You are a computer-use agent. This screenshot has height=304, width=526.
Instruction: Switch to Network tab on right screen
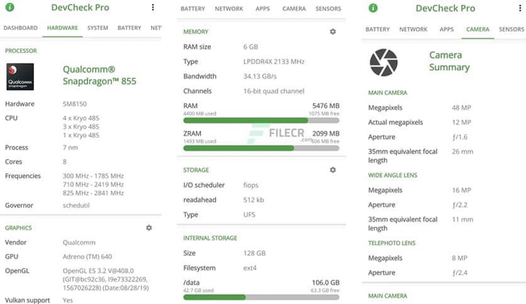[x=413, y=30]
